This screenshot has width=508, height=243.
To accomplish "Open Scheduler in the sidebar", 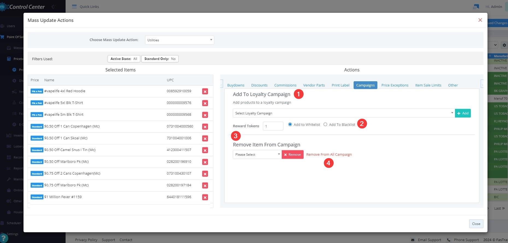I will [x=14, y=223].
